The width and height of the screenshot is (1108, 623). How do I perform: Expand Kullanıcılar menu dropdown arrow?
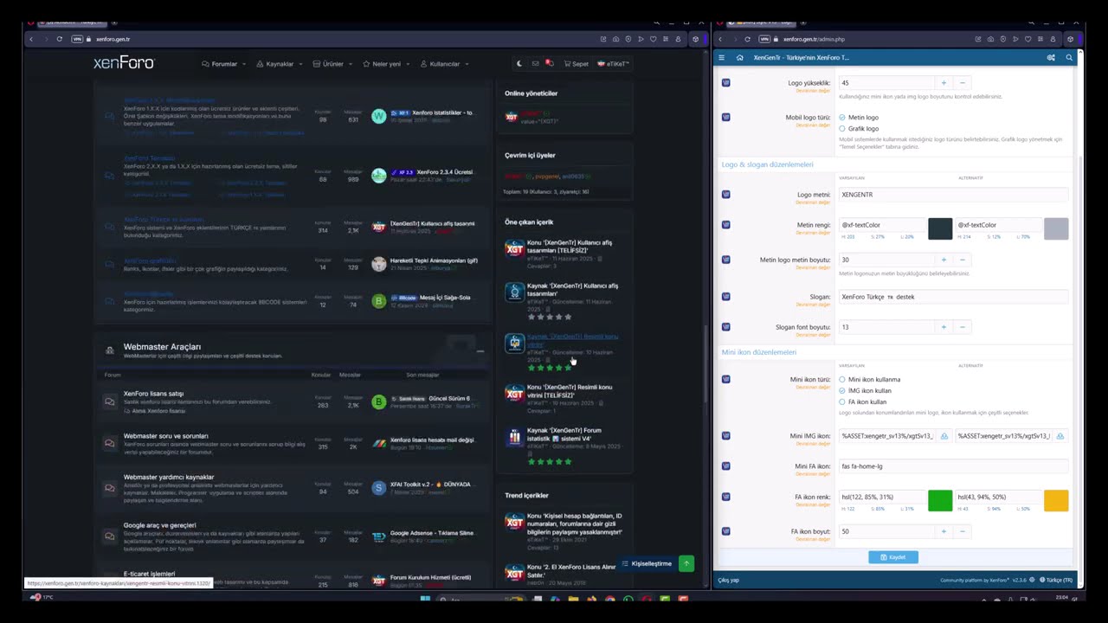tap(467, 64)
